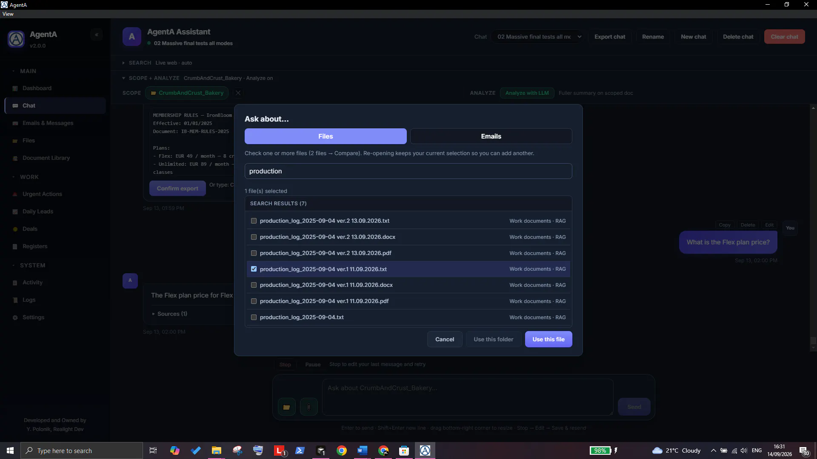Viewport: 817px width, 459px height.
Task: Switch to the Emails tab
Action: 491,136
